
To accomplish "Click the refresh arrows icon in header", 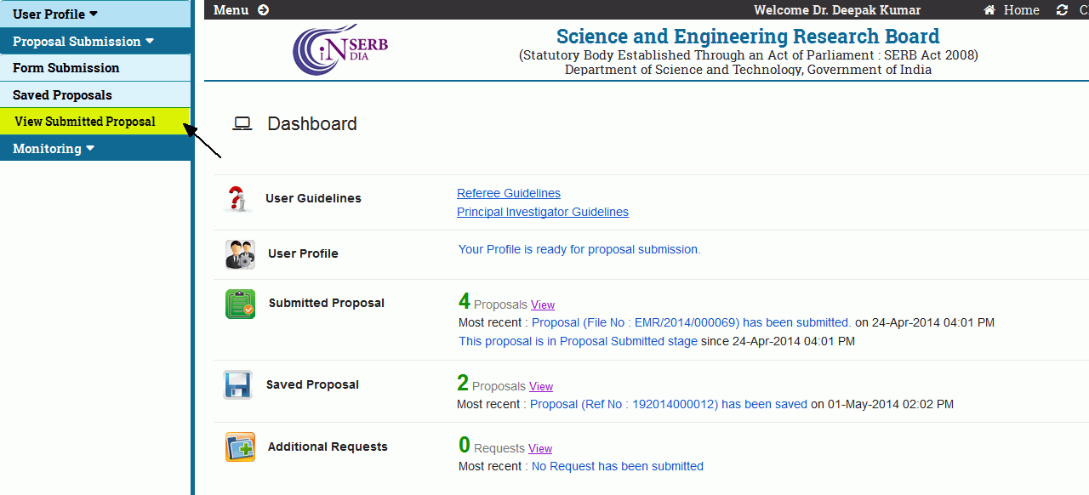I will tap(1062, 10).
